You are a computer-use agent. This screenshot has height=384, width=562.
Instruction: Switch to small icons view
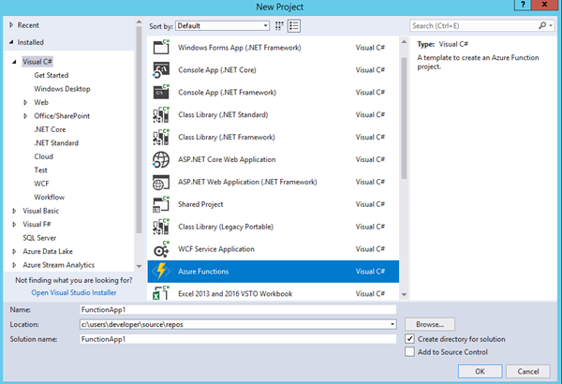[279, 26]
